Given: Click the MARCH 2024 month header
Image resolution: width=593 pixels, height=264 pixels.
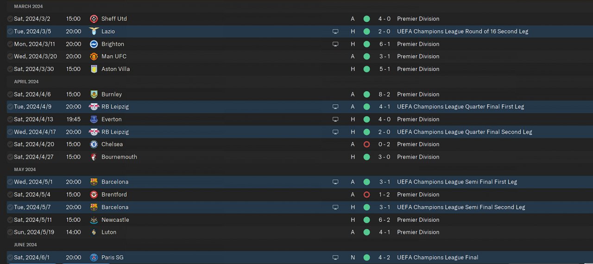Looking at the screenshot, I should point(28,6).
